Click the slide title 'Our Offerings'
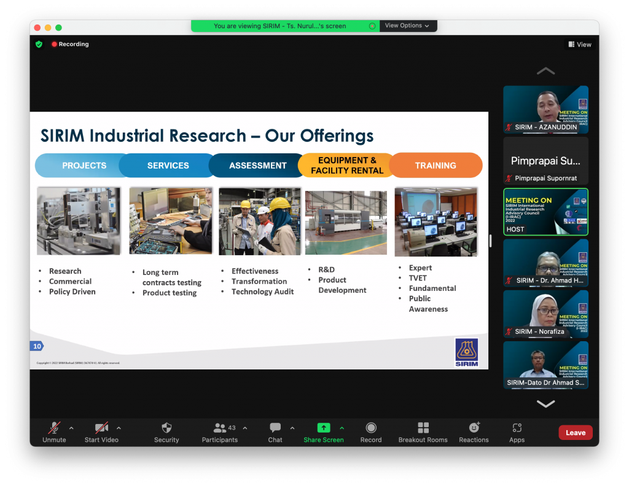This screenshot has width=629, height=486. pyautogui.click(x=319, y=136)
